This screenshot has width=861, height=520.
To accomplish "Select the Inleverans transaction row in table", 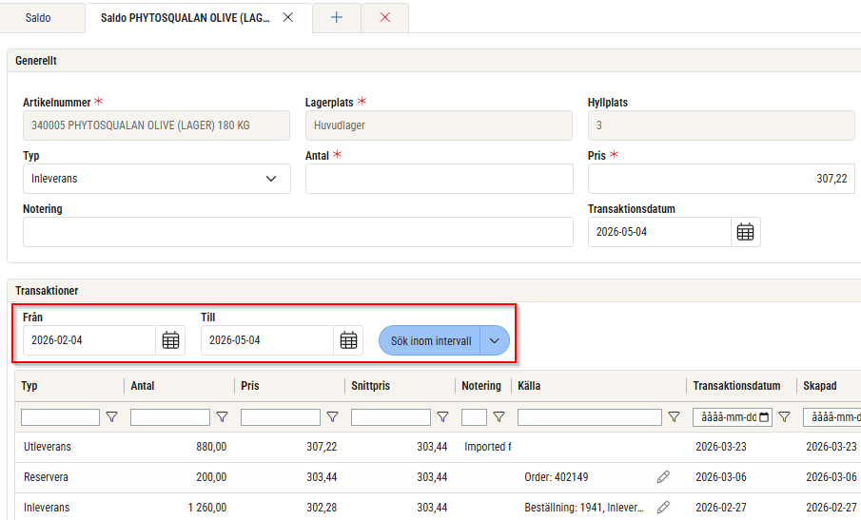I will 438,507.
